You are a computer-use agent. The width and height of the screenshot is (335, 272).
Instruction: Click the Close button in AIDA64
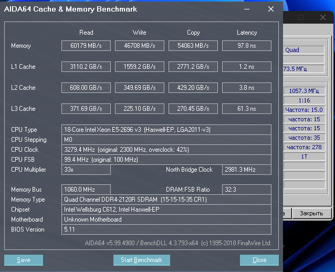[x=259, y=260]
